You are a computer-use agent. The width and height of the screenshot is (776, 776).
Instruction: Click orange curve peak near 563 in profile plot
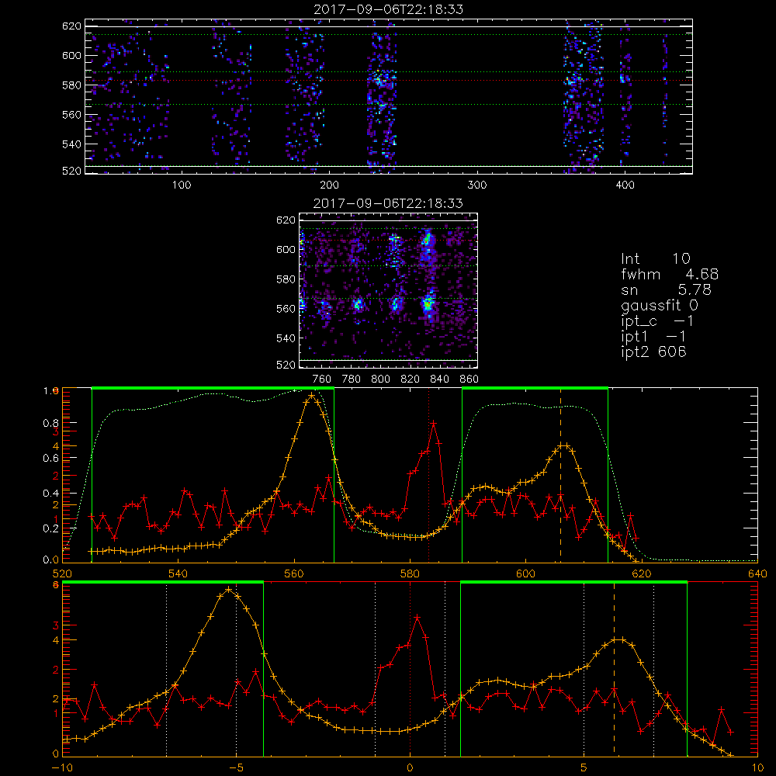pos(311,396)
